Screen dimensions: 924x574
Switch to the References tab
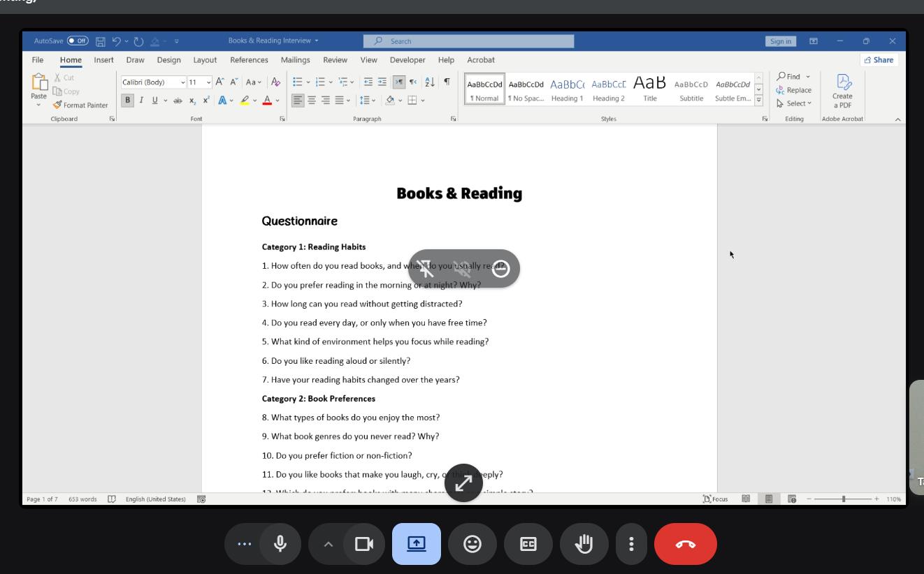pyautogui.click(x=249, y=60)
